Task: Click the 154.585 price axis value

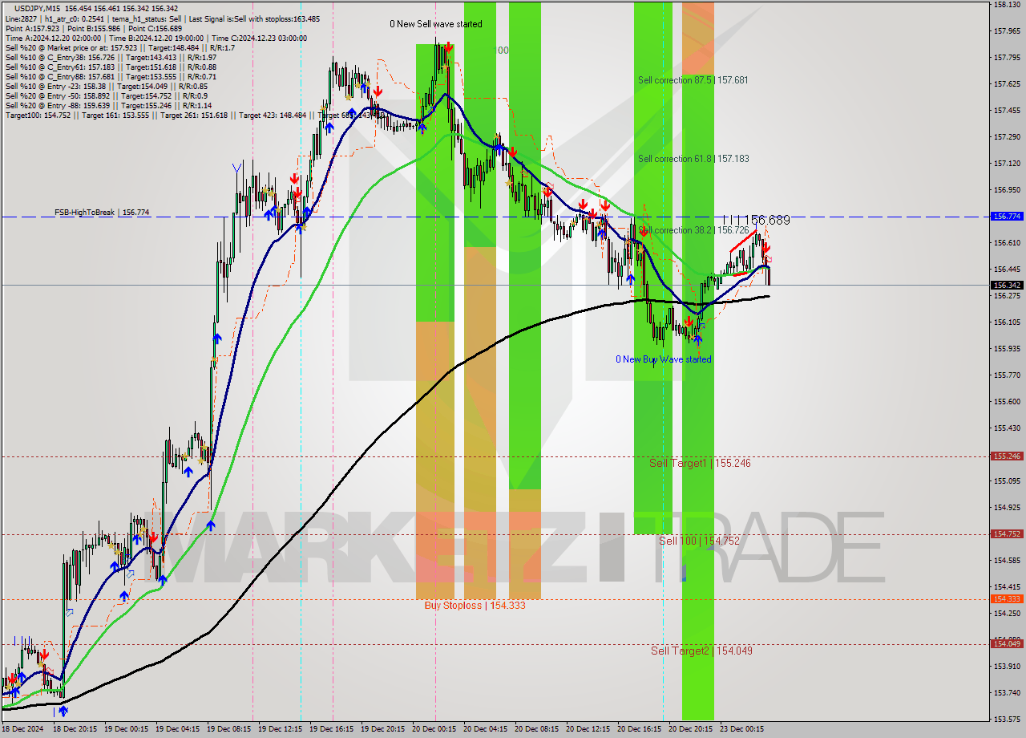Action: 1007,561
